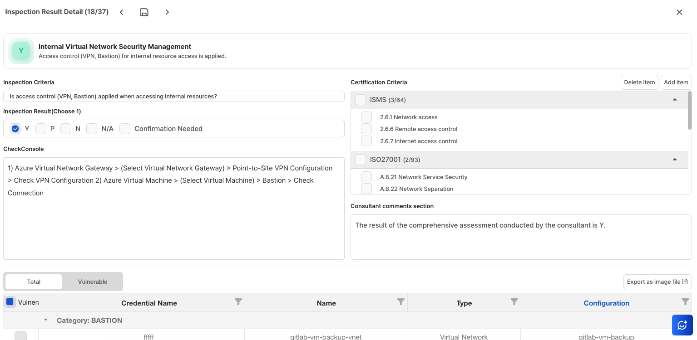Go to next inspection result
Viewport: 697px width, 340px height.
(167, 12)
